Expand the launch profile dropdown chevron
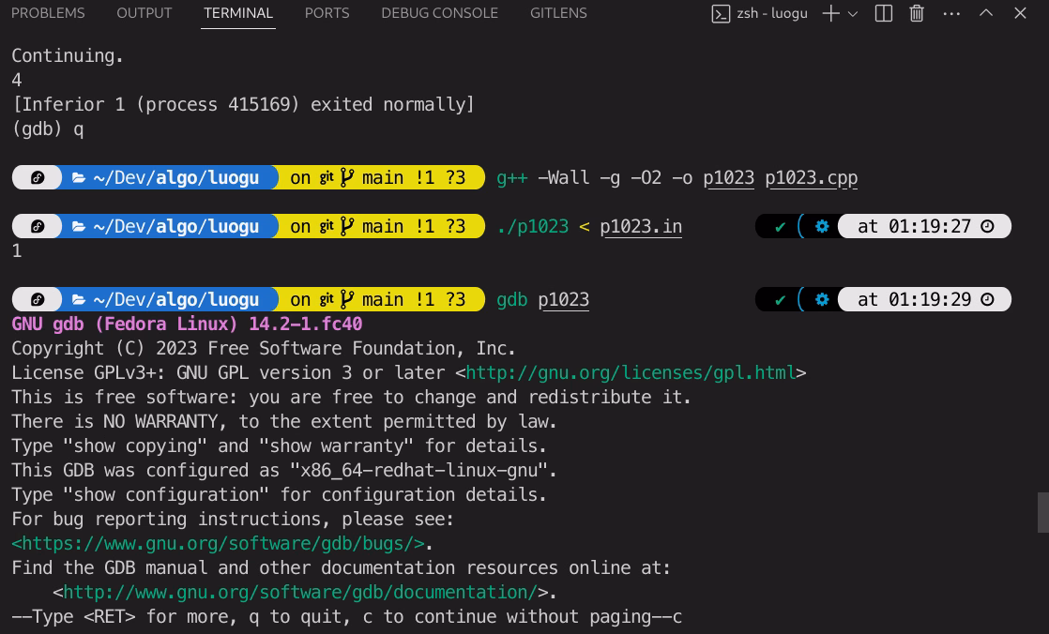The width and height of the screenshot is (1049, 634). point(853,14)
